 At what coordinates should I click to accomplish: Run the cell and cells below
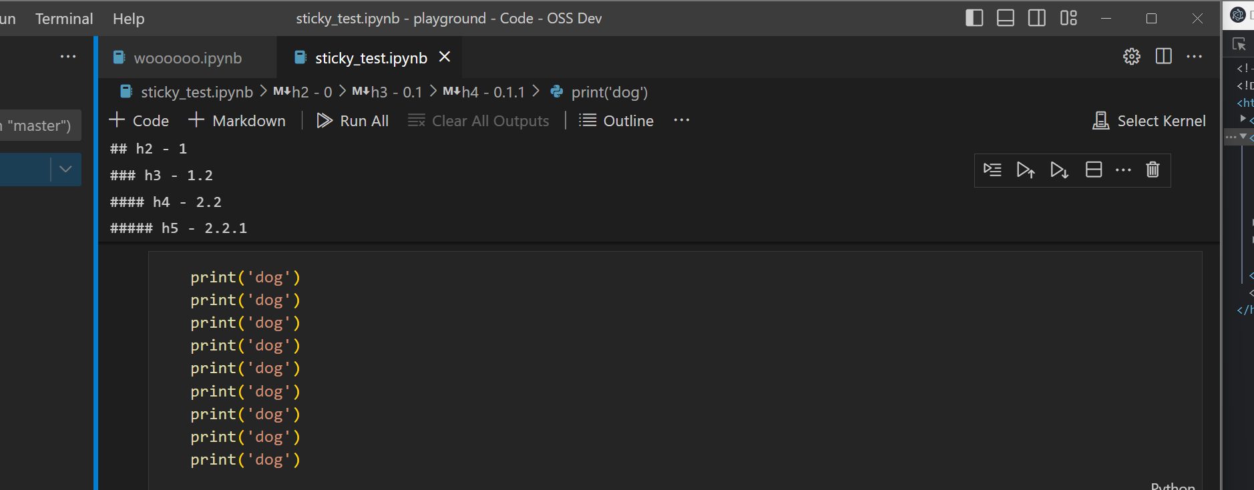[x=1060, y=170]
